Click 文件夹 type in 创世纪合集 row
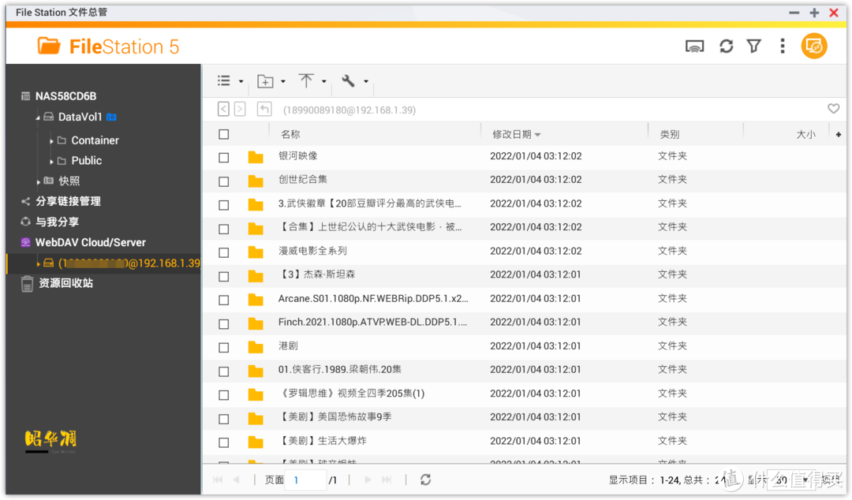Viewport: 852px width, 500px height. click(x=673, y=179)
